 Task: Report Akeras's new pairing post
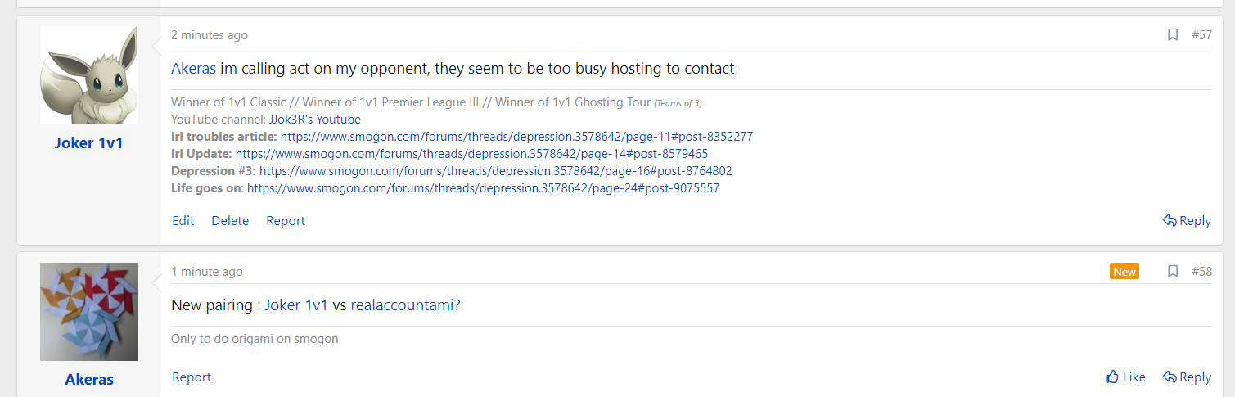[192, 377]
